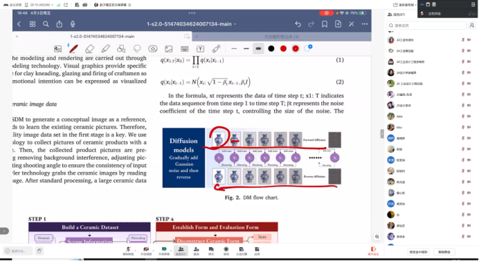Select the Keyboard typing tool
Screen dimensions: 479x261
tap(185, 49)
